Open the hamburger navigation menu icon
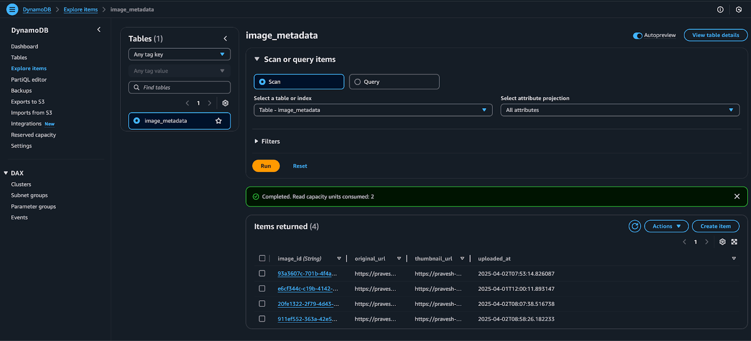The image size is (751, 341). (x=12, y=9)
